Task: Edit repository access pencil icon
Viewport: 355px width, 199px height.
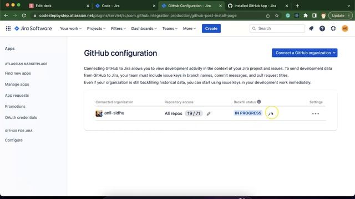Action: click(209, 113)
